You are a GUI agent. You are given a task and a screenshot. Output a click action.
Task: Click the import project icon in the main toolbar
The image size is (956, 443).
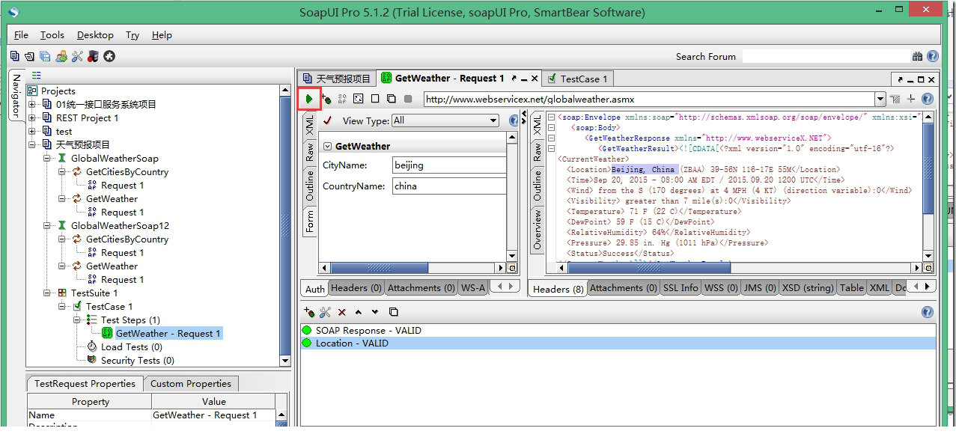click(29, 56)
